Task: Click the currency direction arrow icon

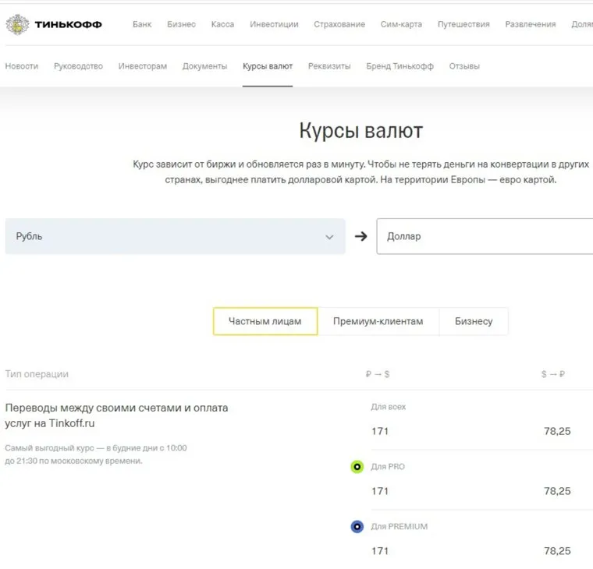Action: click(360, 236)
